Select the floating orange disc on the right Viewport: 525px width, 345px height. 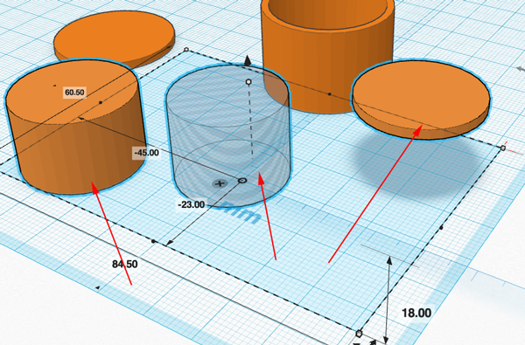pyautogui.click(x=421, y=100)
